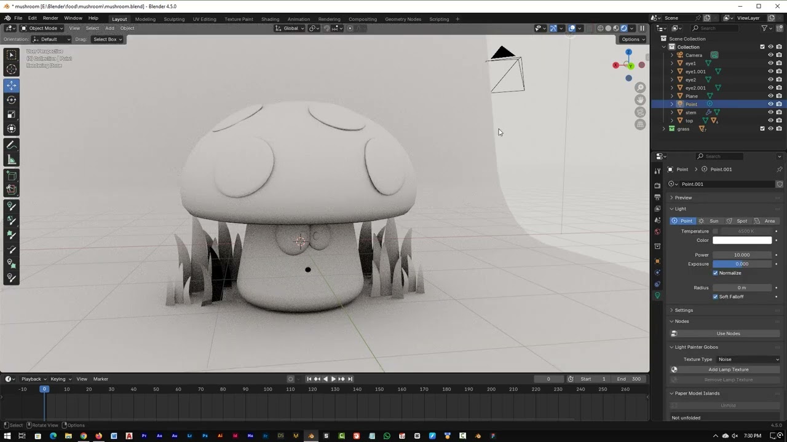
Task: Click the Zoom viewport magnifier icon
Action: pyautogui.click(x=640, y=88)
